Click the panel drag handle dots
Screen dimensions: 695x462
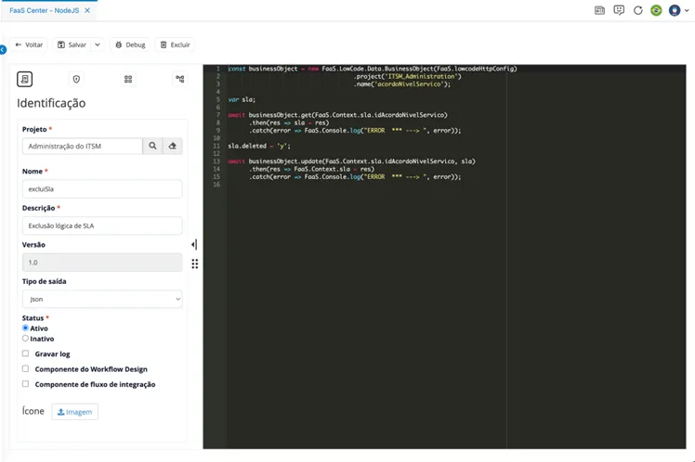pyautogui.click(x=194, y=263)
